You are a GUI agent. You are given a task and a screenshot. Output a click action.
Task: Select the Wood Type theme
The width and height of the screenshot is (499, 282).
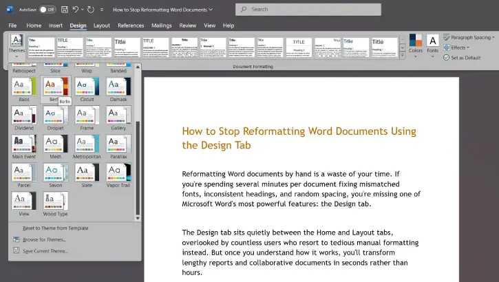(55, 204)
